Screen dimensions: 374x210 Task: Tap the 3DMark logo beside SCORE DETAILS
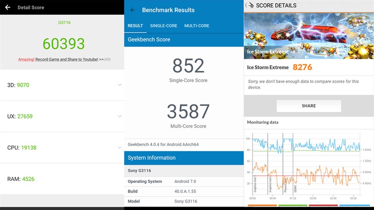[251, 5]
